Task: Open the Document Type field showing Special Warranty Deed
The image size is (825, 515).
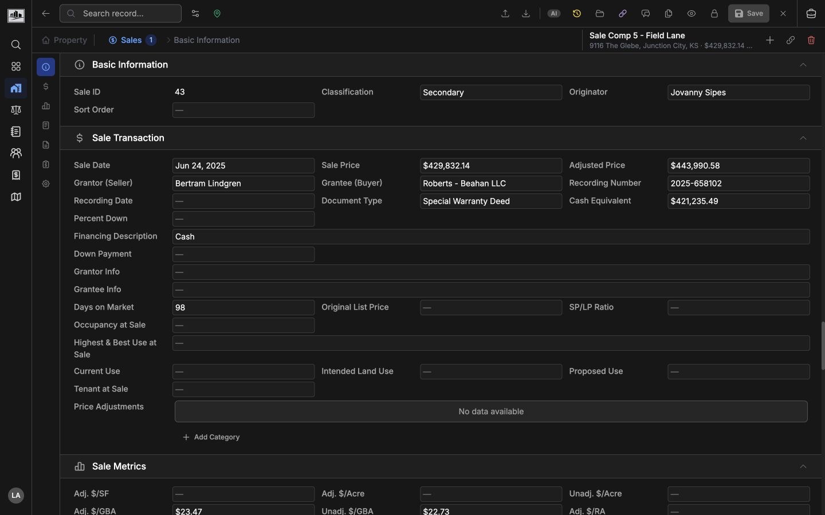Action: point(491,201)
